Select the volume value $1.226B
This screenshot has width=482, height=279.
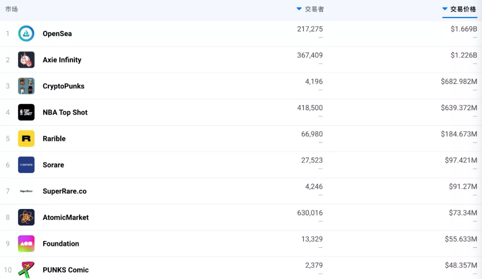click(464, 55)
